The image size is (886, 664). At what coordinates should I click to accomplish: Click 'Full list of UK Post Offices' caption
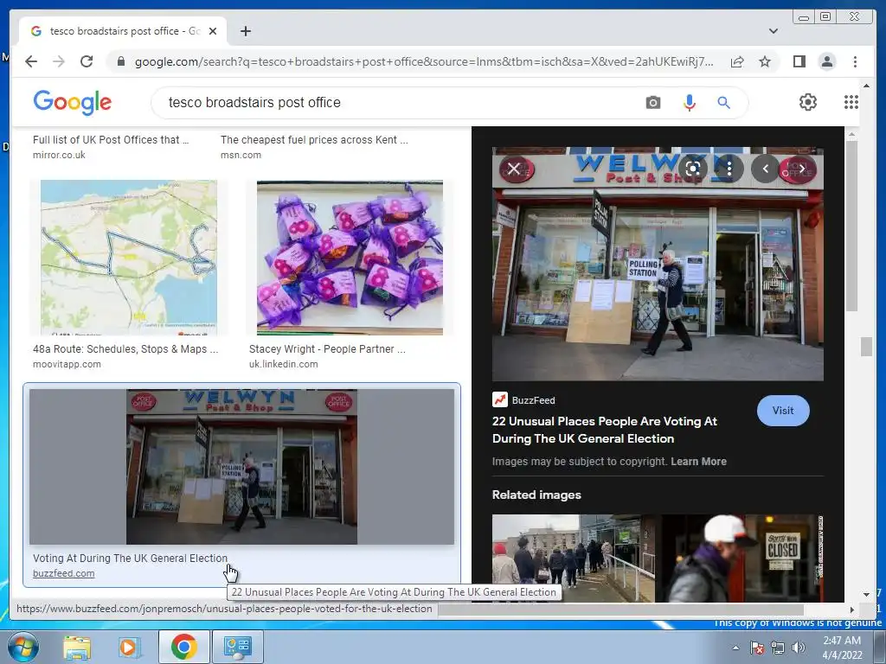(111, 139)
